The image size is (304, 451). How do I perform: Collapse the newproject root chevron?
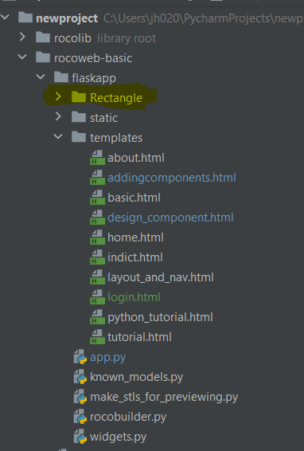(5, 18)
